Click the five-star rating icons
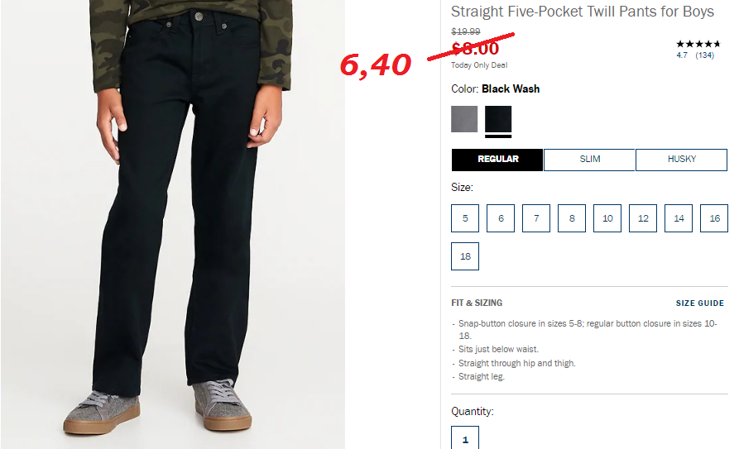This screenshot has width=739, height=449. 698,45
